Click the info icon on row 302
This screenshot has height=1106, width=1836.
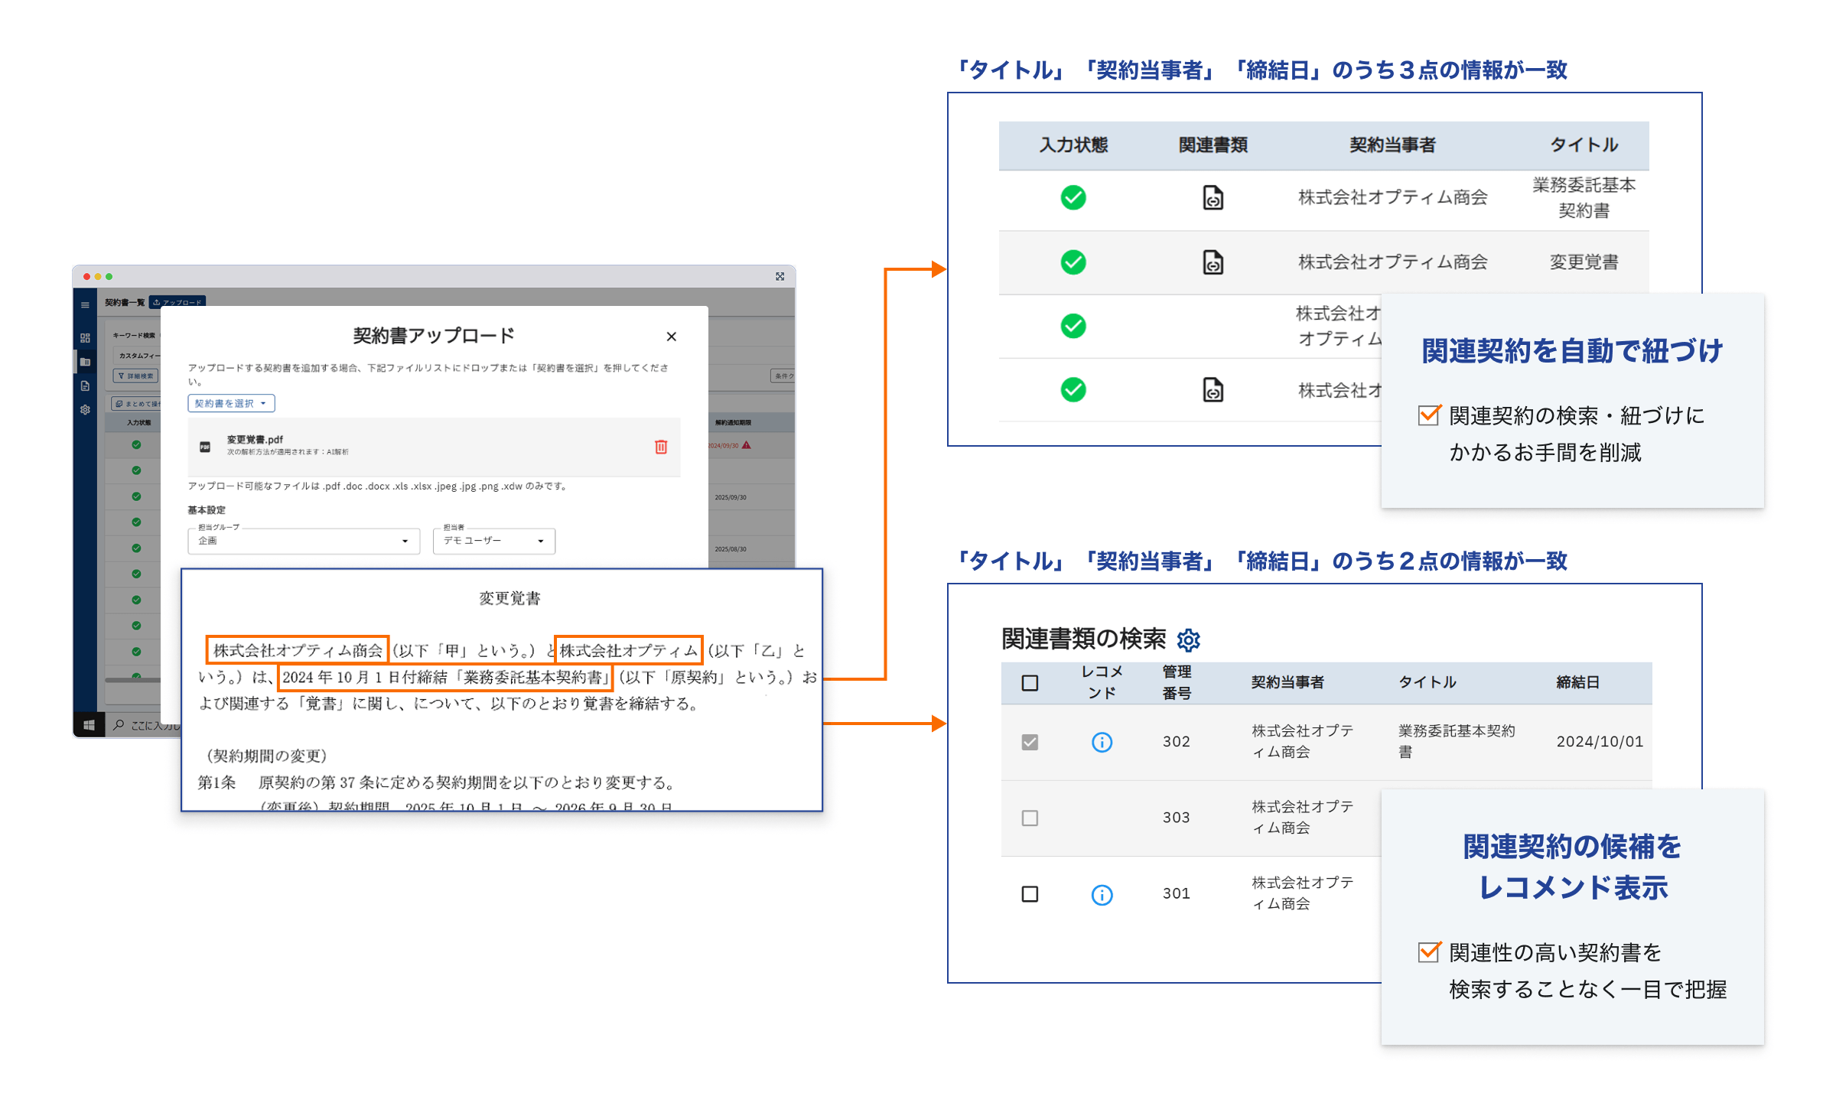tap(1102, 742)
